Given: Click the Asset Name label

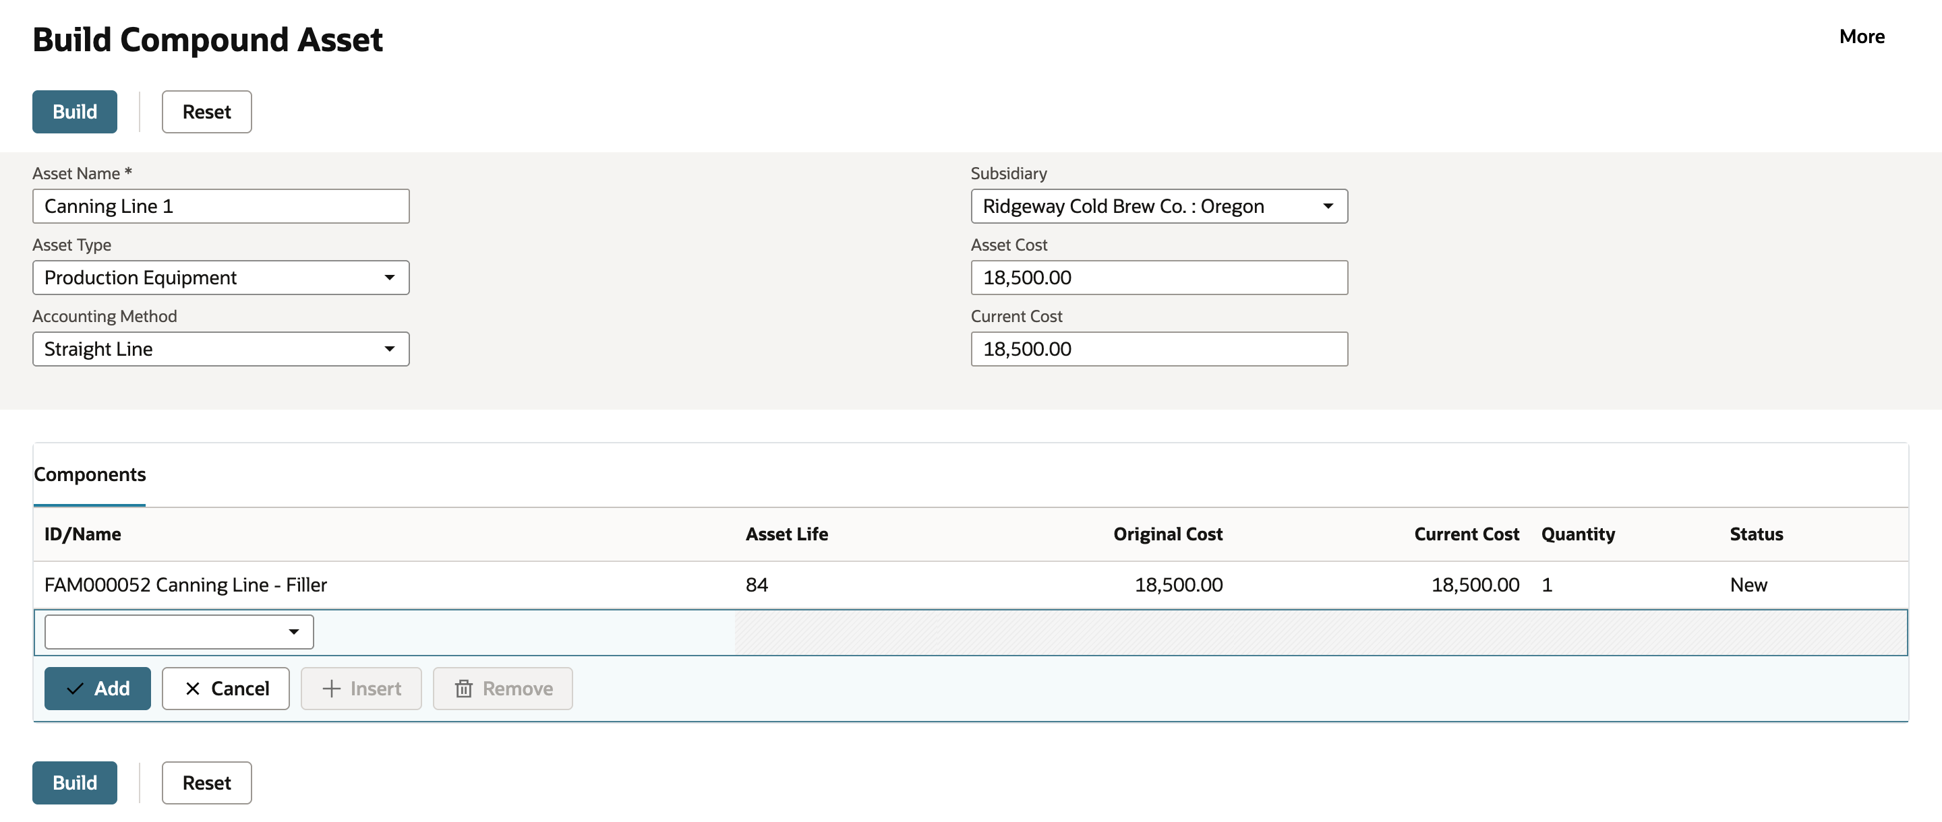Looking at the screenshot, I should coord(82,173).
